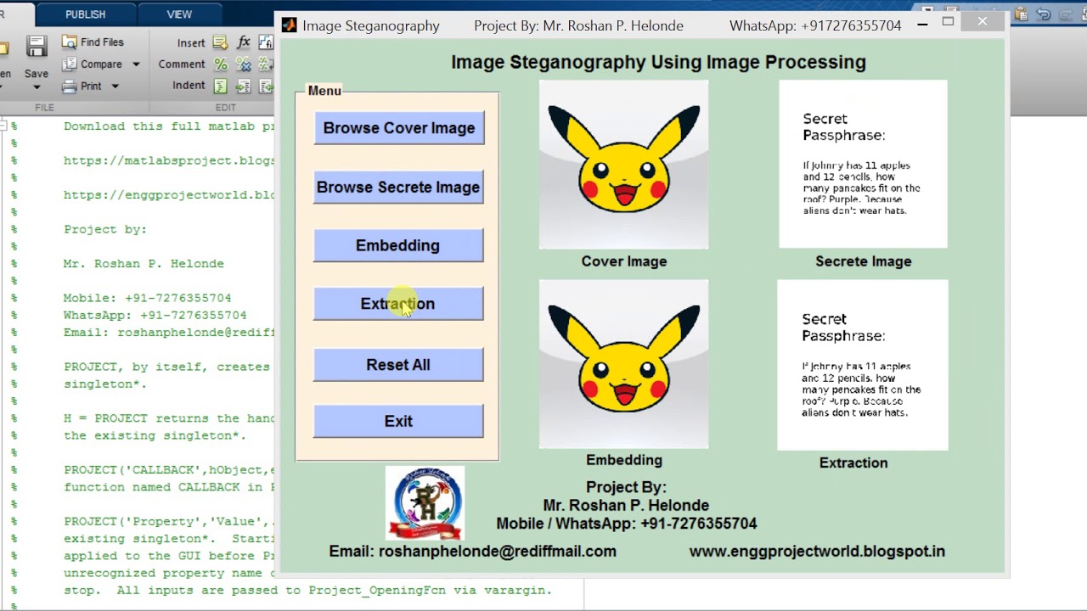Close the Image Steganography window
Screen dimensions: 1087x611
[983, 21]
